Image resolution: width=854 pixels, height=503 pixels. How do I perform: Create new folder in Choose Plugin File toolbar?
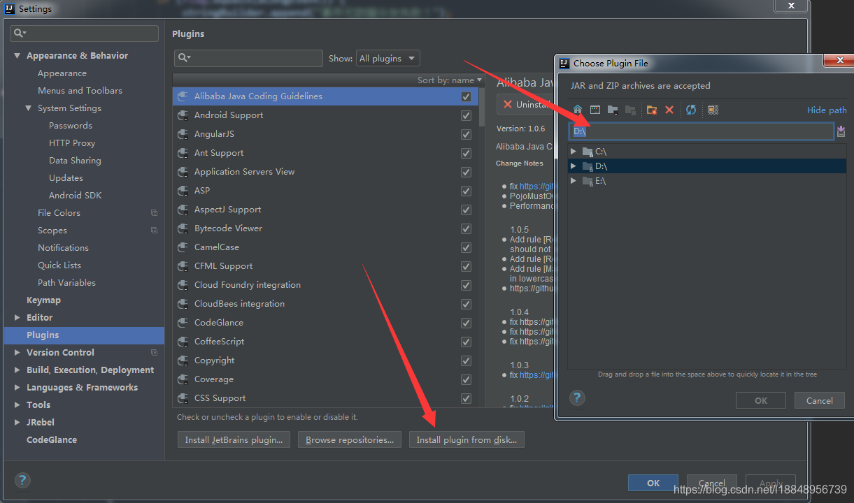click(x=652, y=110)
